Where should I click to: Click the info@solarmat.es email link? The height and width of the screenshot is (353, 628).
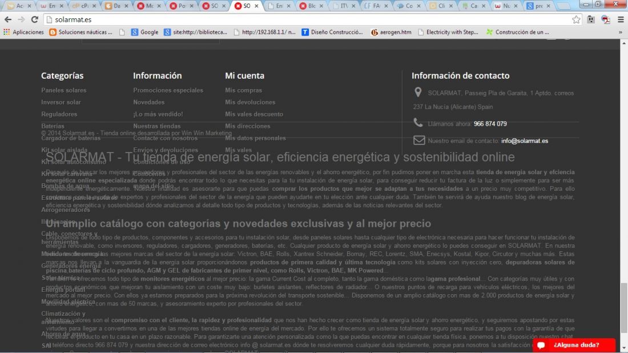[525, 141]
